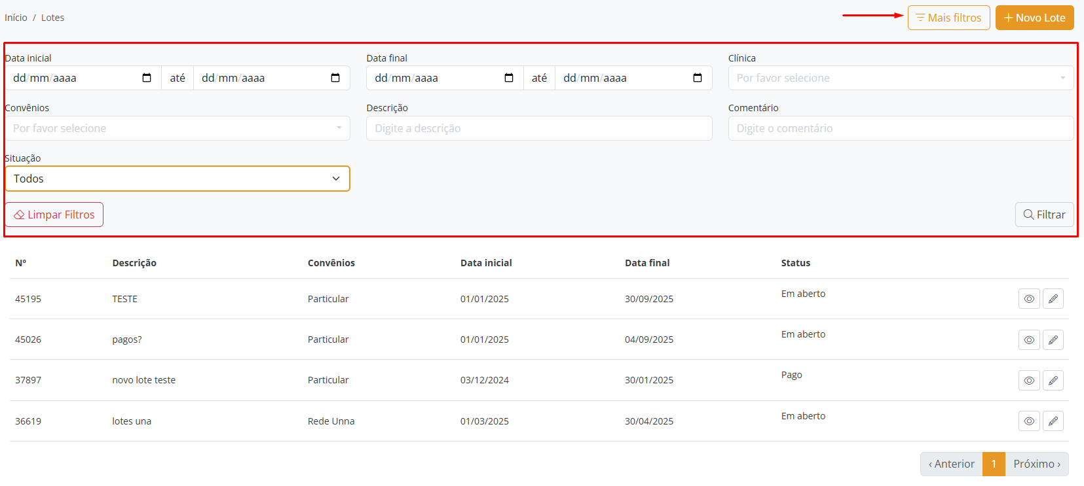Click Em aberto status of lote 36619
The width and height of the screenshot is (1084, 486).
803,416
